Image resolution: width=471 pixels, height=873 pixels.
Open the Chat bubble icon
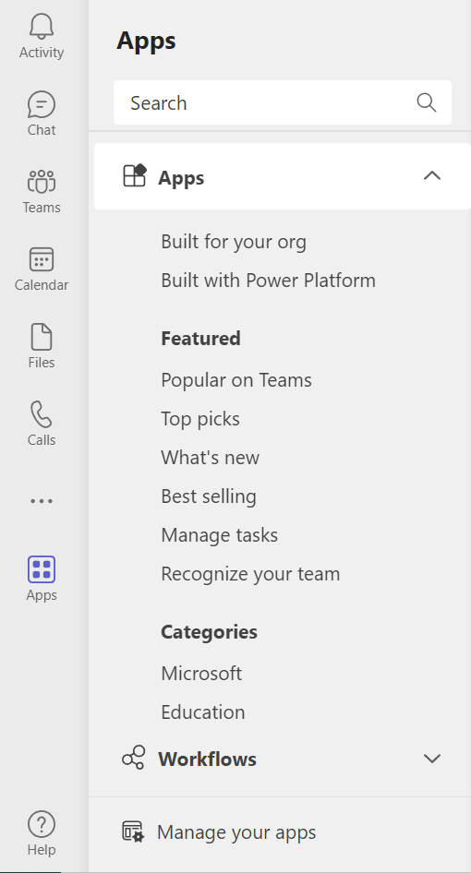pos(42,104)
